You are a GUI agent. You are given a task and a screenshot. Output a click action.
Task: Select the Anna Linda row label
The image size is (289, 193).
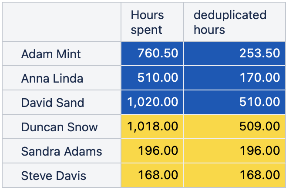pyautogui.click(x=61, y=78)
